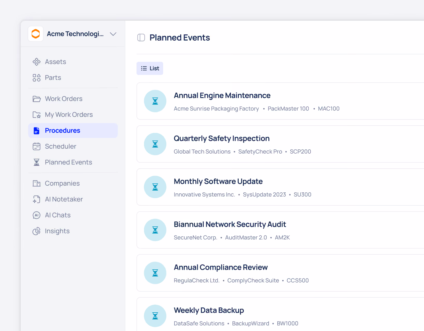Open the Annual Compliance Review entry

coord(280,273)
